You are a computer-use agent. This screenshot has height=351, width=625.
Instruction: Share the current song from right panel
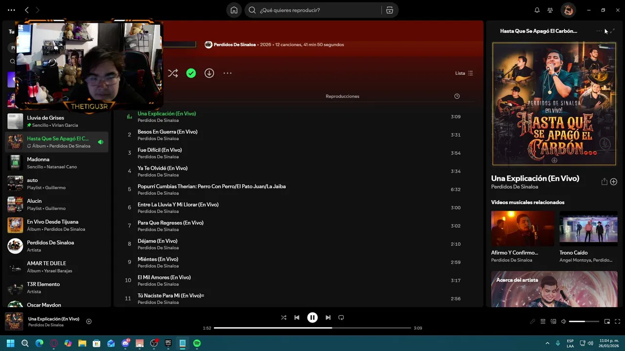tap(604, 181)
